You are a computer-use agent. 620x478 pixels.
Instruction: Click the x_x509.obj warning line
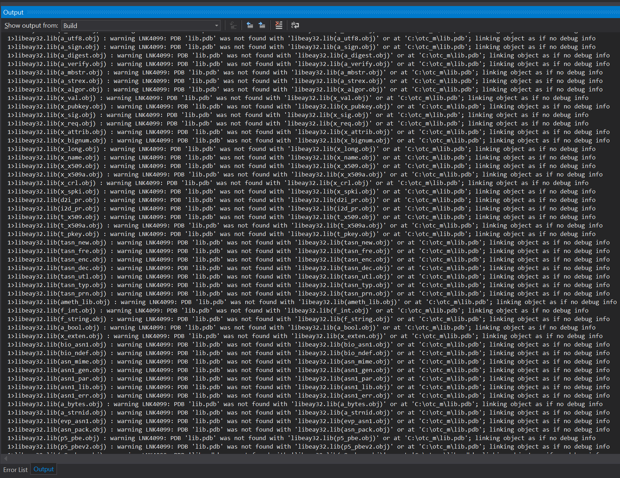tap(301, 166)
